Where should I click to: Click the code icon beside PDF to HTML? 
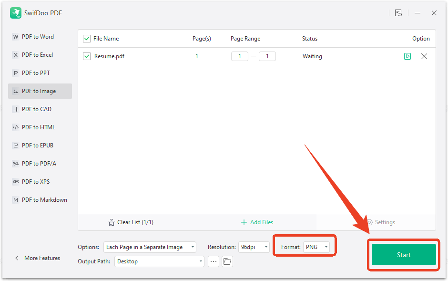tap(16, 127)
